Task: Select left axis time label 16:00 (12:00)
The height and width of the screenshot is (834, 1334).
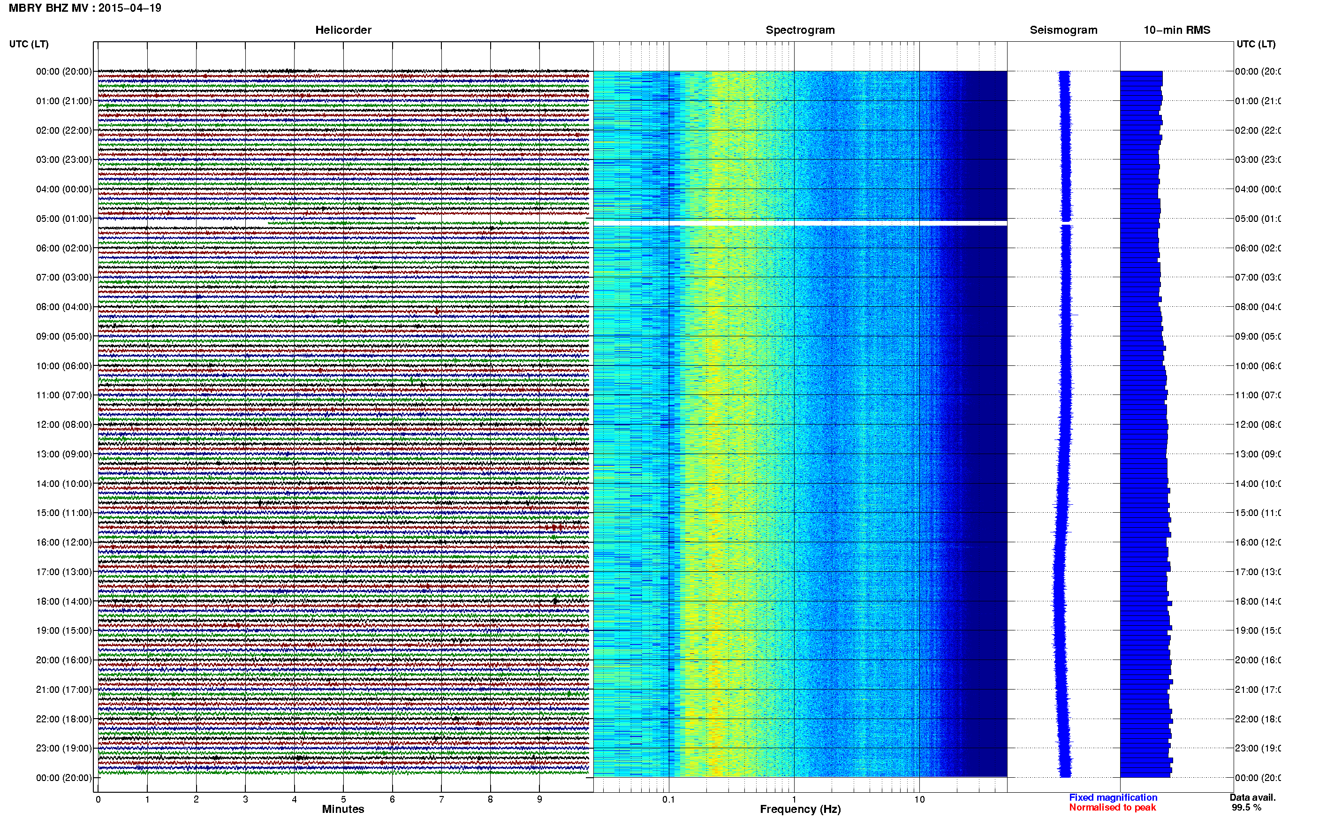Action: pos(64,542)
